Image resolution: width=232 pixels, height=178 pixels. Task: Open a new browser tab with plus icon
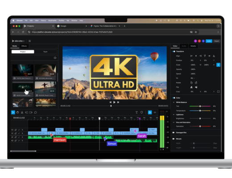124,26
